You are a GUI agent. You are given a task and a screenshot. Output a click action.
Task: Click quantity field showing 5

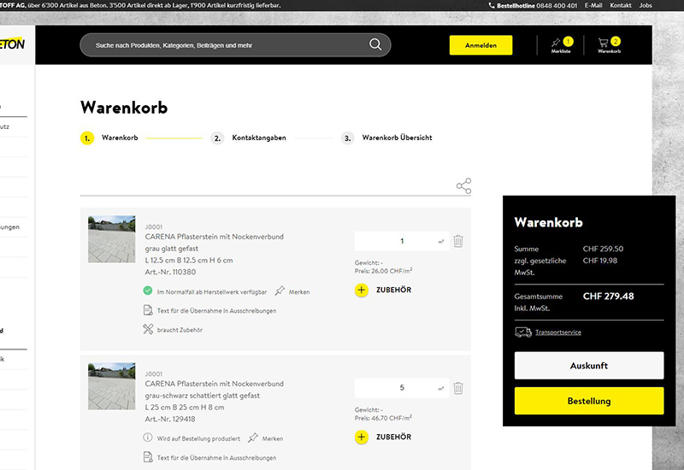coord(402,388)
